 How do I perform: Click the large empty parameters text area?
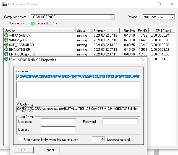click(x=78, y=90)
